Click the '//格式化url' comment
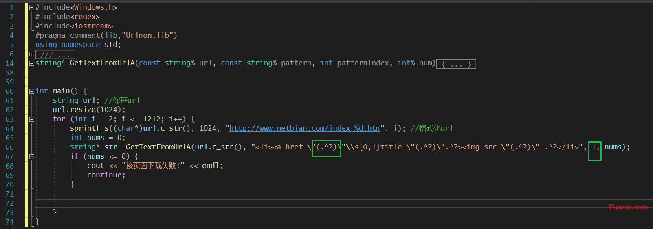 click(432, 128)
